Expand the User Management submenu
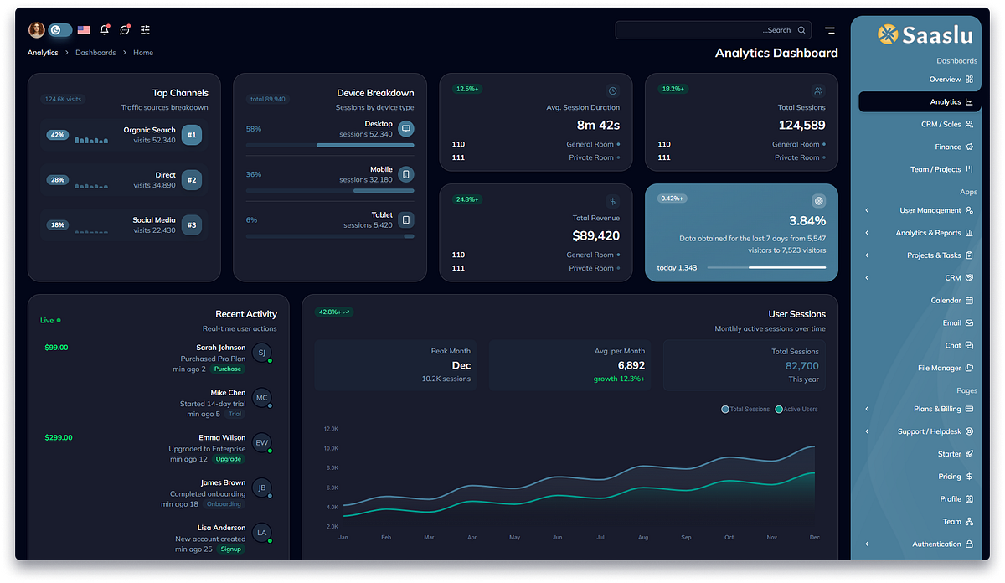The width and height of the screenshot is (1005, 583). click(x=919, y=211)
